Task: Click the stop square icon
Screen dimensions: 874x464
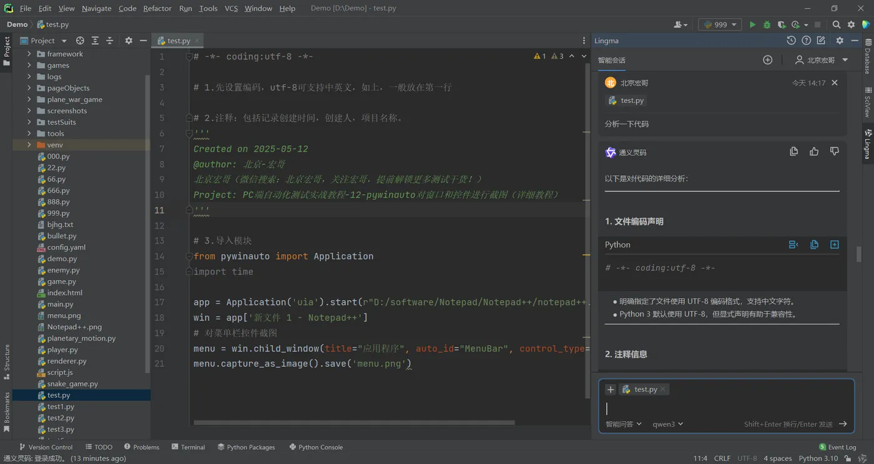Action: coord(817,25)
